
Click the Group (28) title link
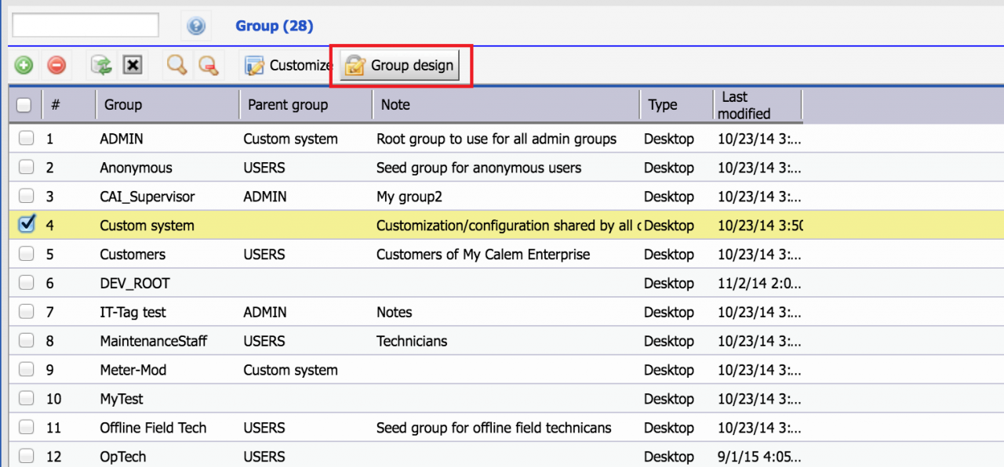[275, 26]
